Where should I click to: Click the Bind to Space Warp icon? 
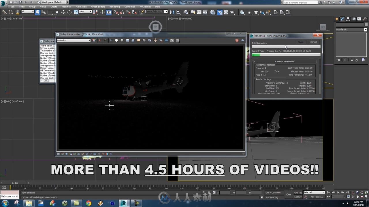[x=17, y=12]
